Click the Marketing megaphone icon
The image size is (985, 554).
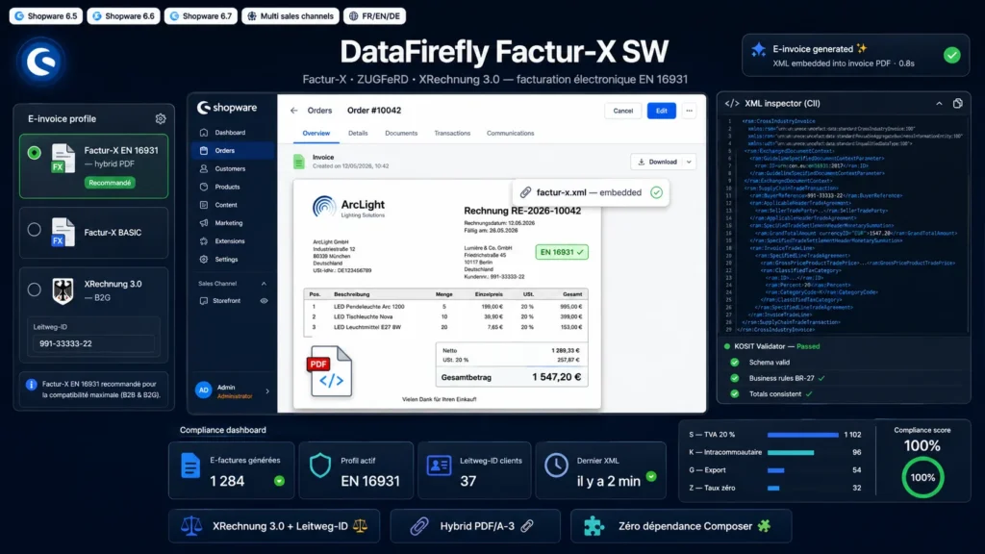tap(204, 223)
